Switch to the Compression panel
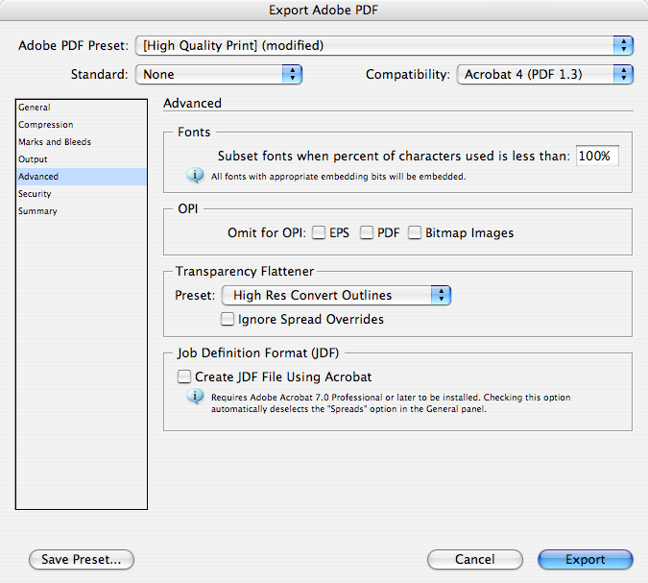The image size is (648, 583). (x=81, y=125)
